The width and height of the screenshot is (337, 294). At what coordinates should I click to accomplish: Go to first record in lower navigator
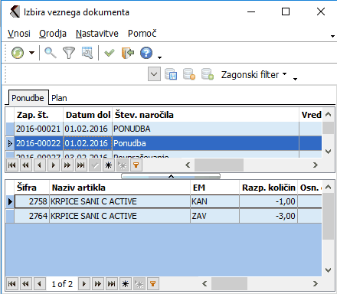coord(12,284)
